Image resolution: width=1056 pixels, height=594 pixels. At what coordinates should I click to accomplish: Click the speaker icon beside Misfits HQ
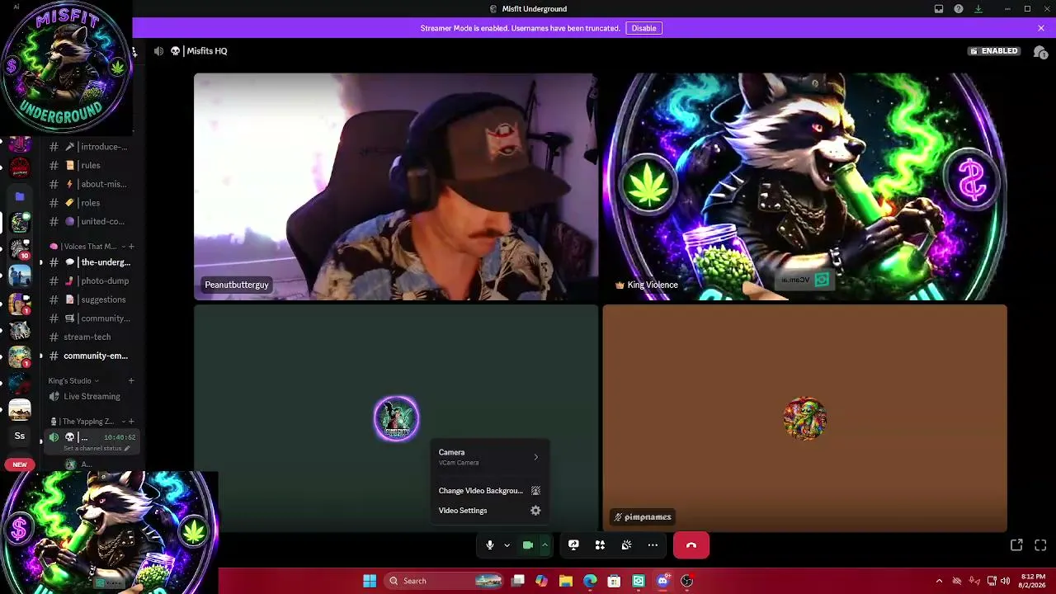click(x=158, y=51)
